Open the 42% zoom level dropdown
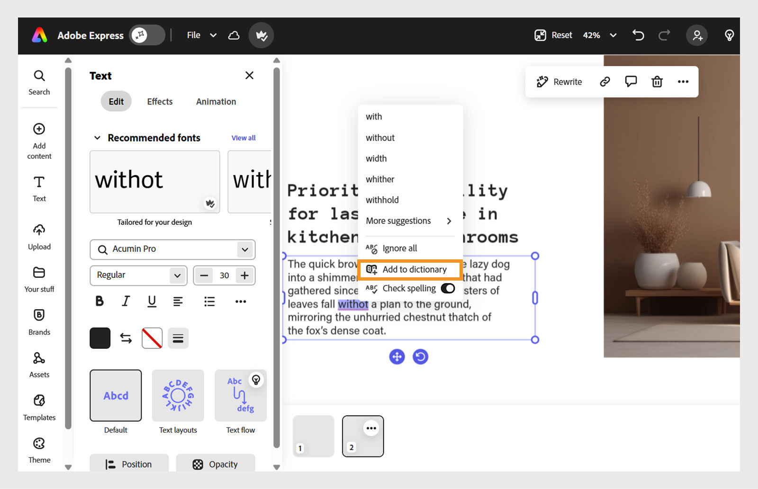This screenshot has height=489, width=758. pos(599,35)
